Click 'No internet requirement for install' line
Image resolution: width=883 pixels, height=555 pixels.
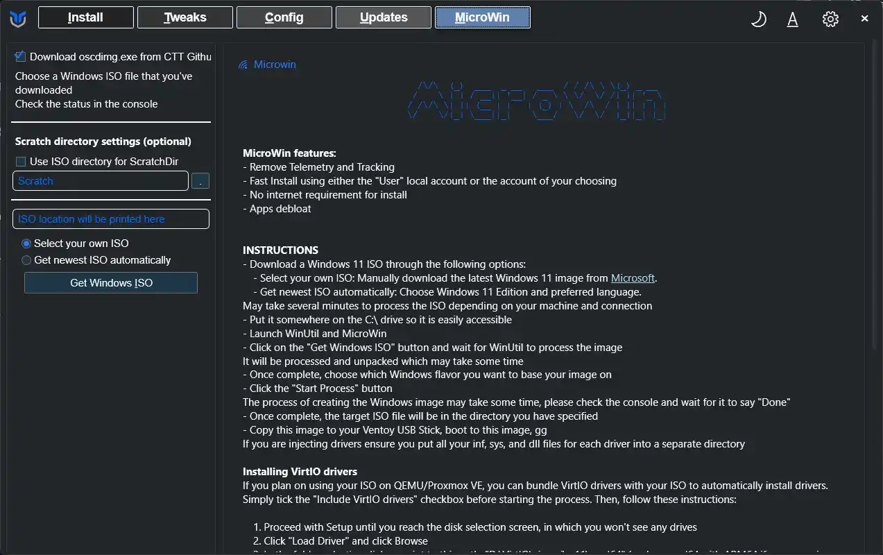click(x=325, y=195)
